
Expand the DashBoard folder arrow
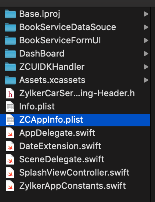146,54
